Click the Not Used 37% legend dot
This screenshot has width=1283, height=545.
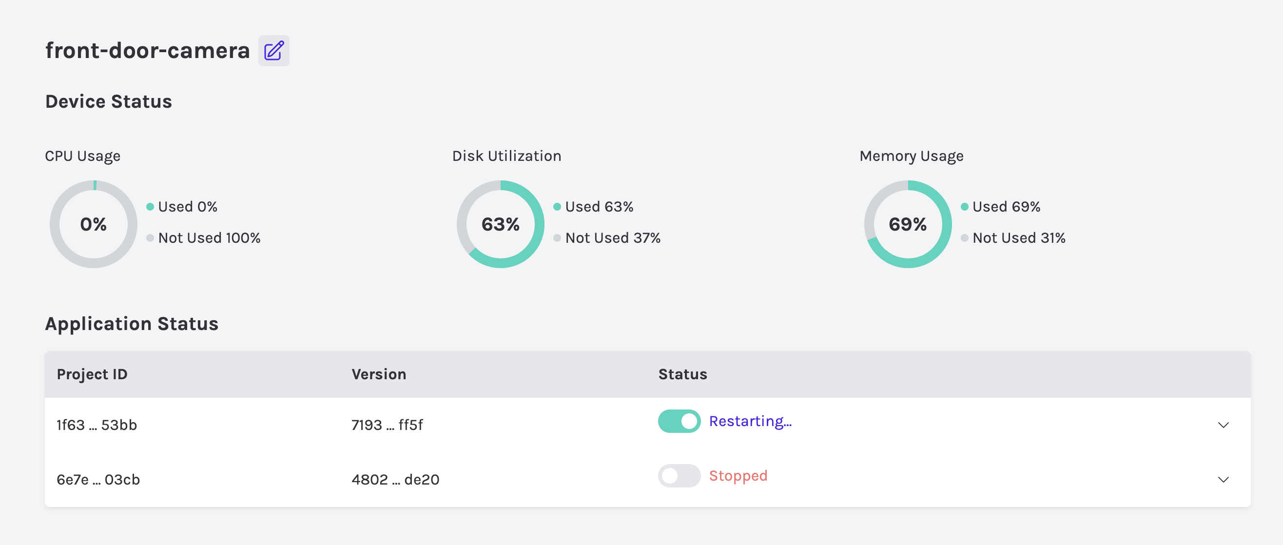[x=556, y=237]
